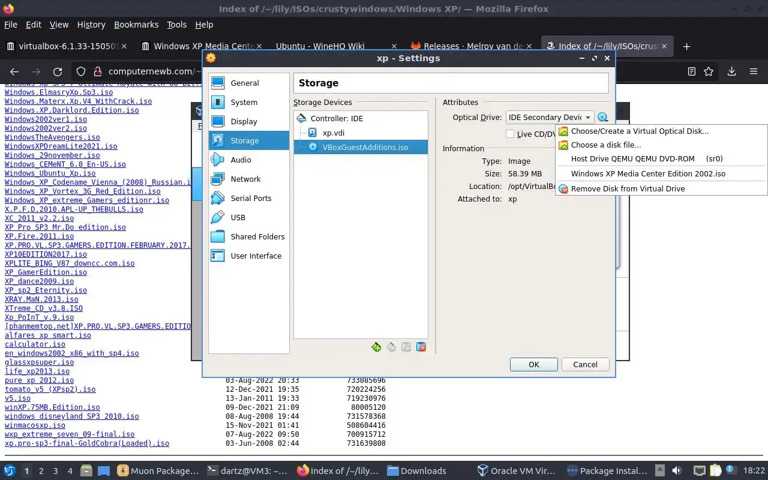Click the add storage controller icon
This screenshot has height=480, width=768.
[x=376, y=347]
